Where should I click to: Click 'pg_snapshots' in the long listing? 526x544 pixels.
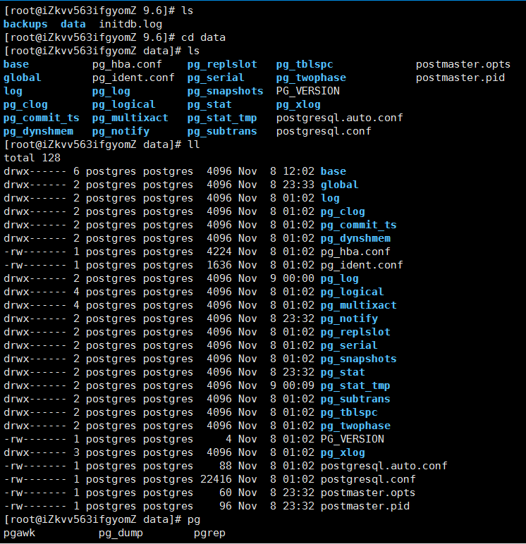(359, 359)
